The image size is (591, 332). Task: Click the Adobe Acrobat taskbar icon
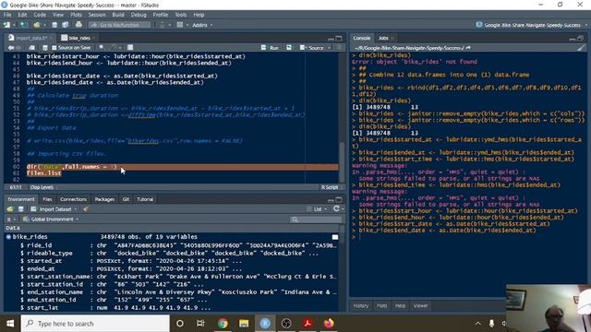[308, 324]
